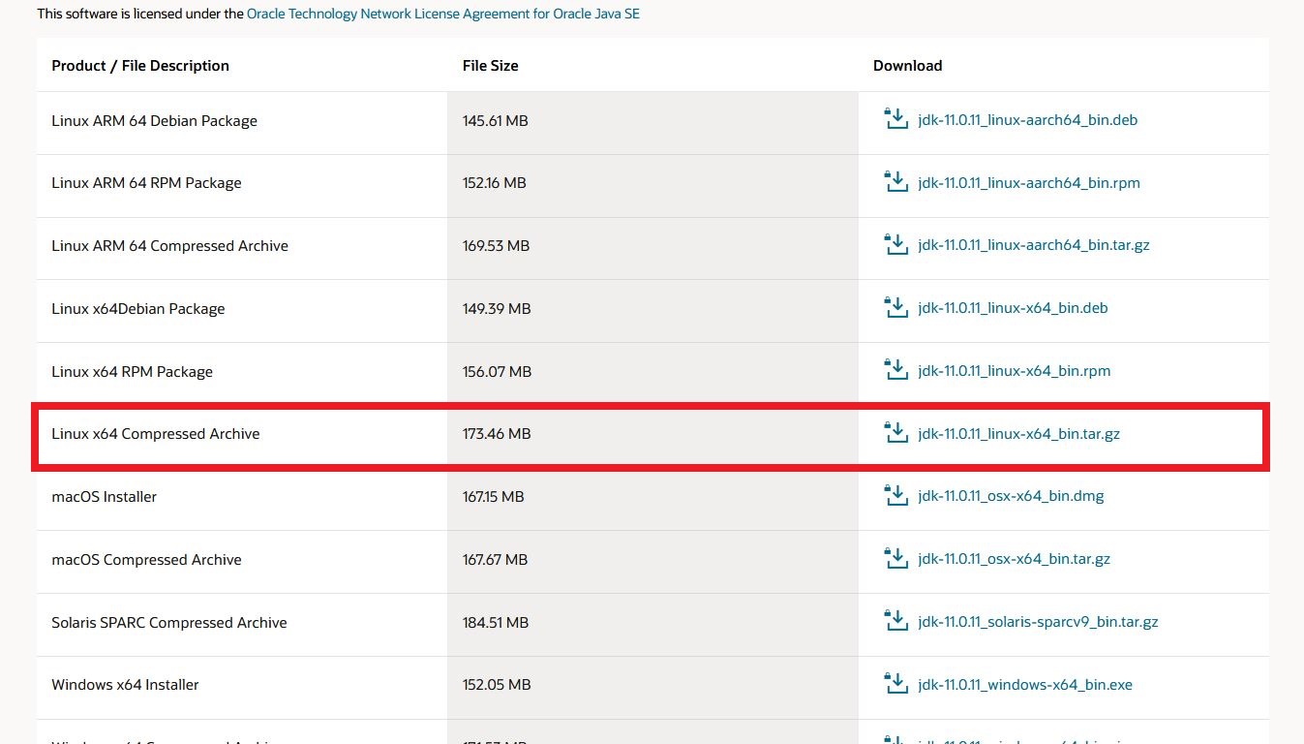Download jdk-11.0.11_linux-aarch64_bin.tar.gz file link
Viewport: 1304px width, 744px height.
pyautogui.click(x=1034, y=245)
